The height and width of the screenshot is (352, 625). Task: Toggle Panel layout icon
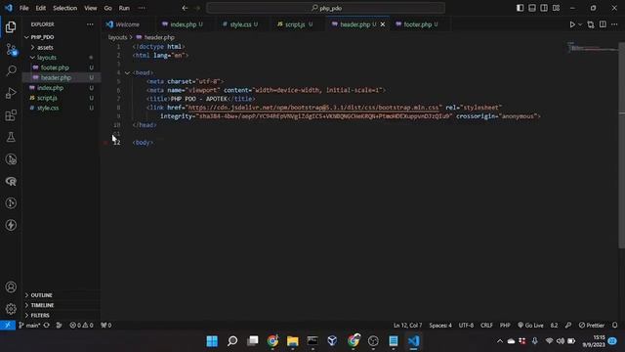click(x=531, y=8)
